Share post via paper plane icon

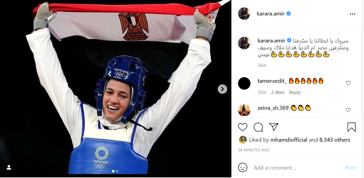tap(274, 127)
